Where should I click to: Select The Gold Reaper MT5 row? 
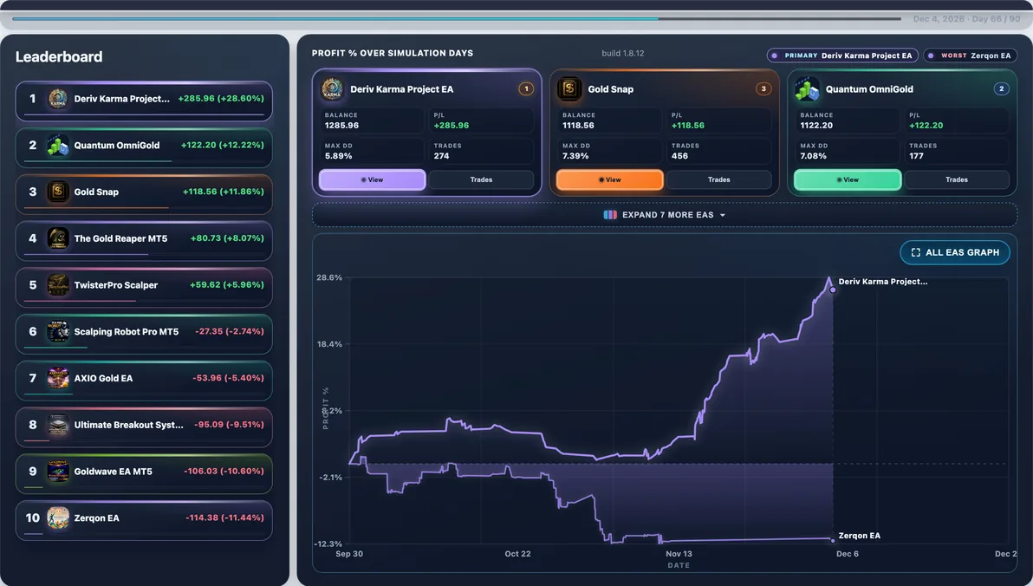coord(144,241)
